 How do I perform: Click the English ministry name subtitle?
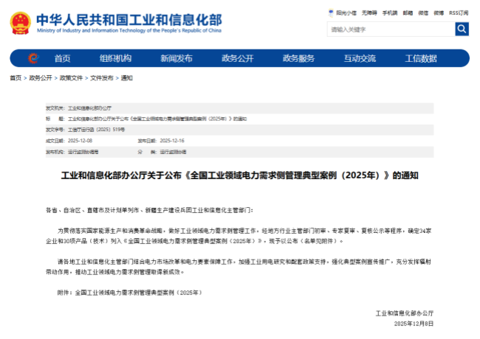pyautogui.click(x=129, y=30)
